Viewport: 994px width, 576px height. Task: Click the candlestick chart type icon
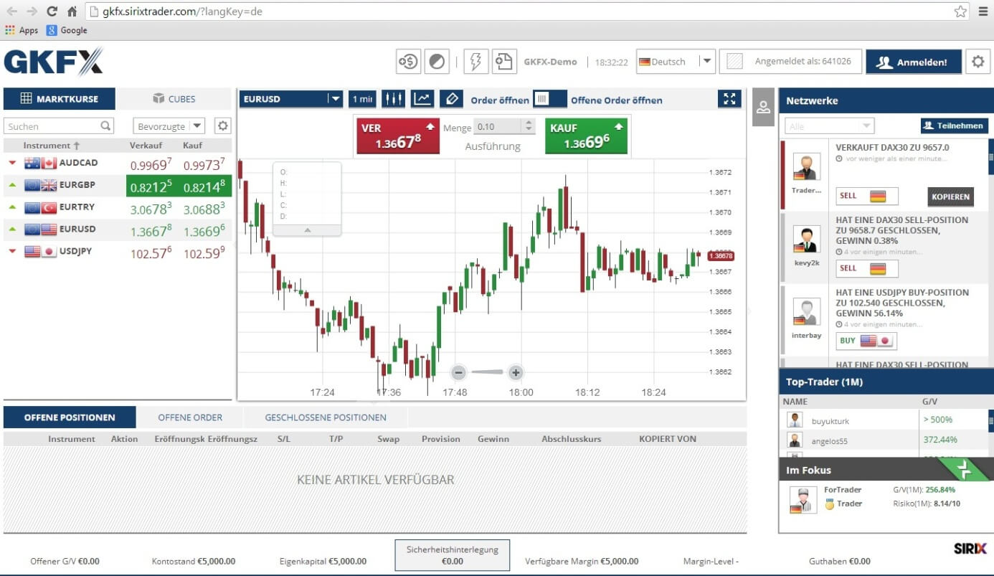[x=393, y=99]
